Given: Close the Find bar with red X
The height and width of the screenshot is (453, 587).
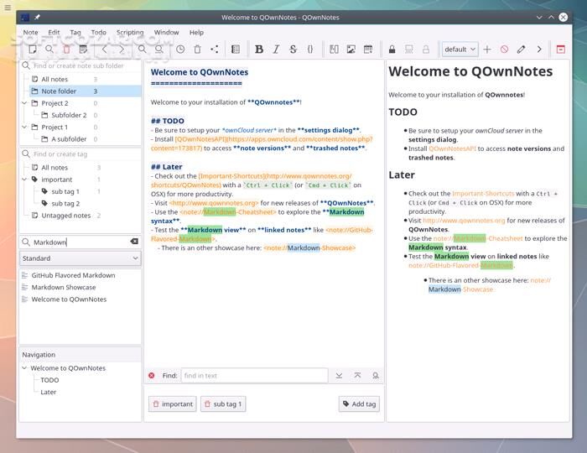Looking at the screenshot, I should pos(152,375).
